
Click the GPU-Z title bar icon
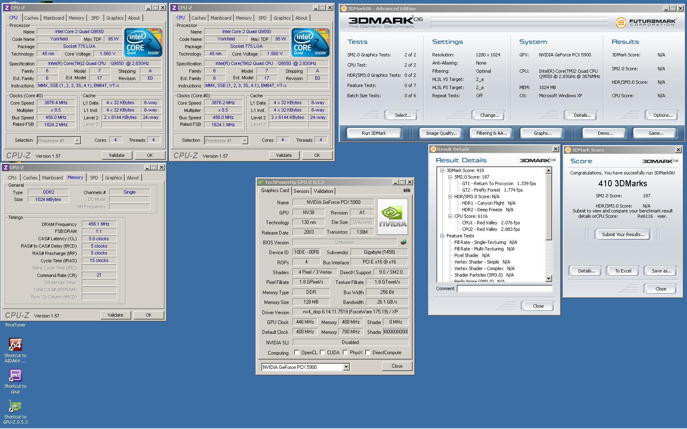(x=260, y=182)
